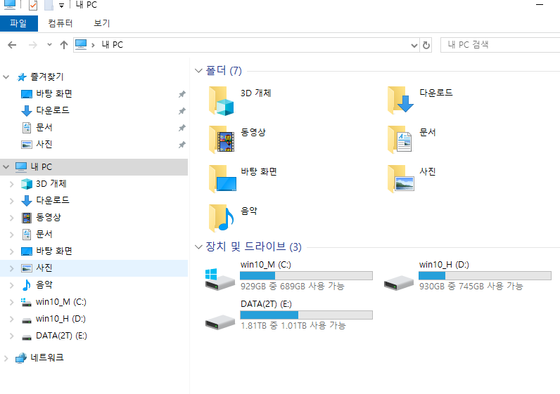Collapse the 장치 및 드라이브 (3) group
560x394 pixels.
tap(198, 247)
